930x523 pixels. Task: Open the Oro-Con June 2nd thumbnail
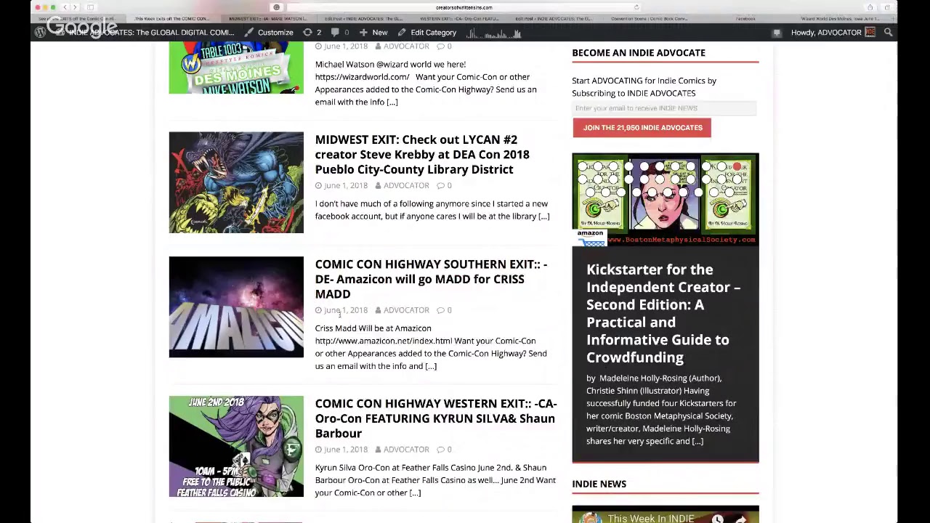(236, 447)
